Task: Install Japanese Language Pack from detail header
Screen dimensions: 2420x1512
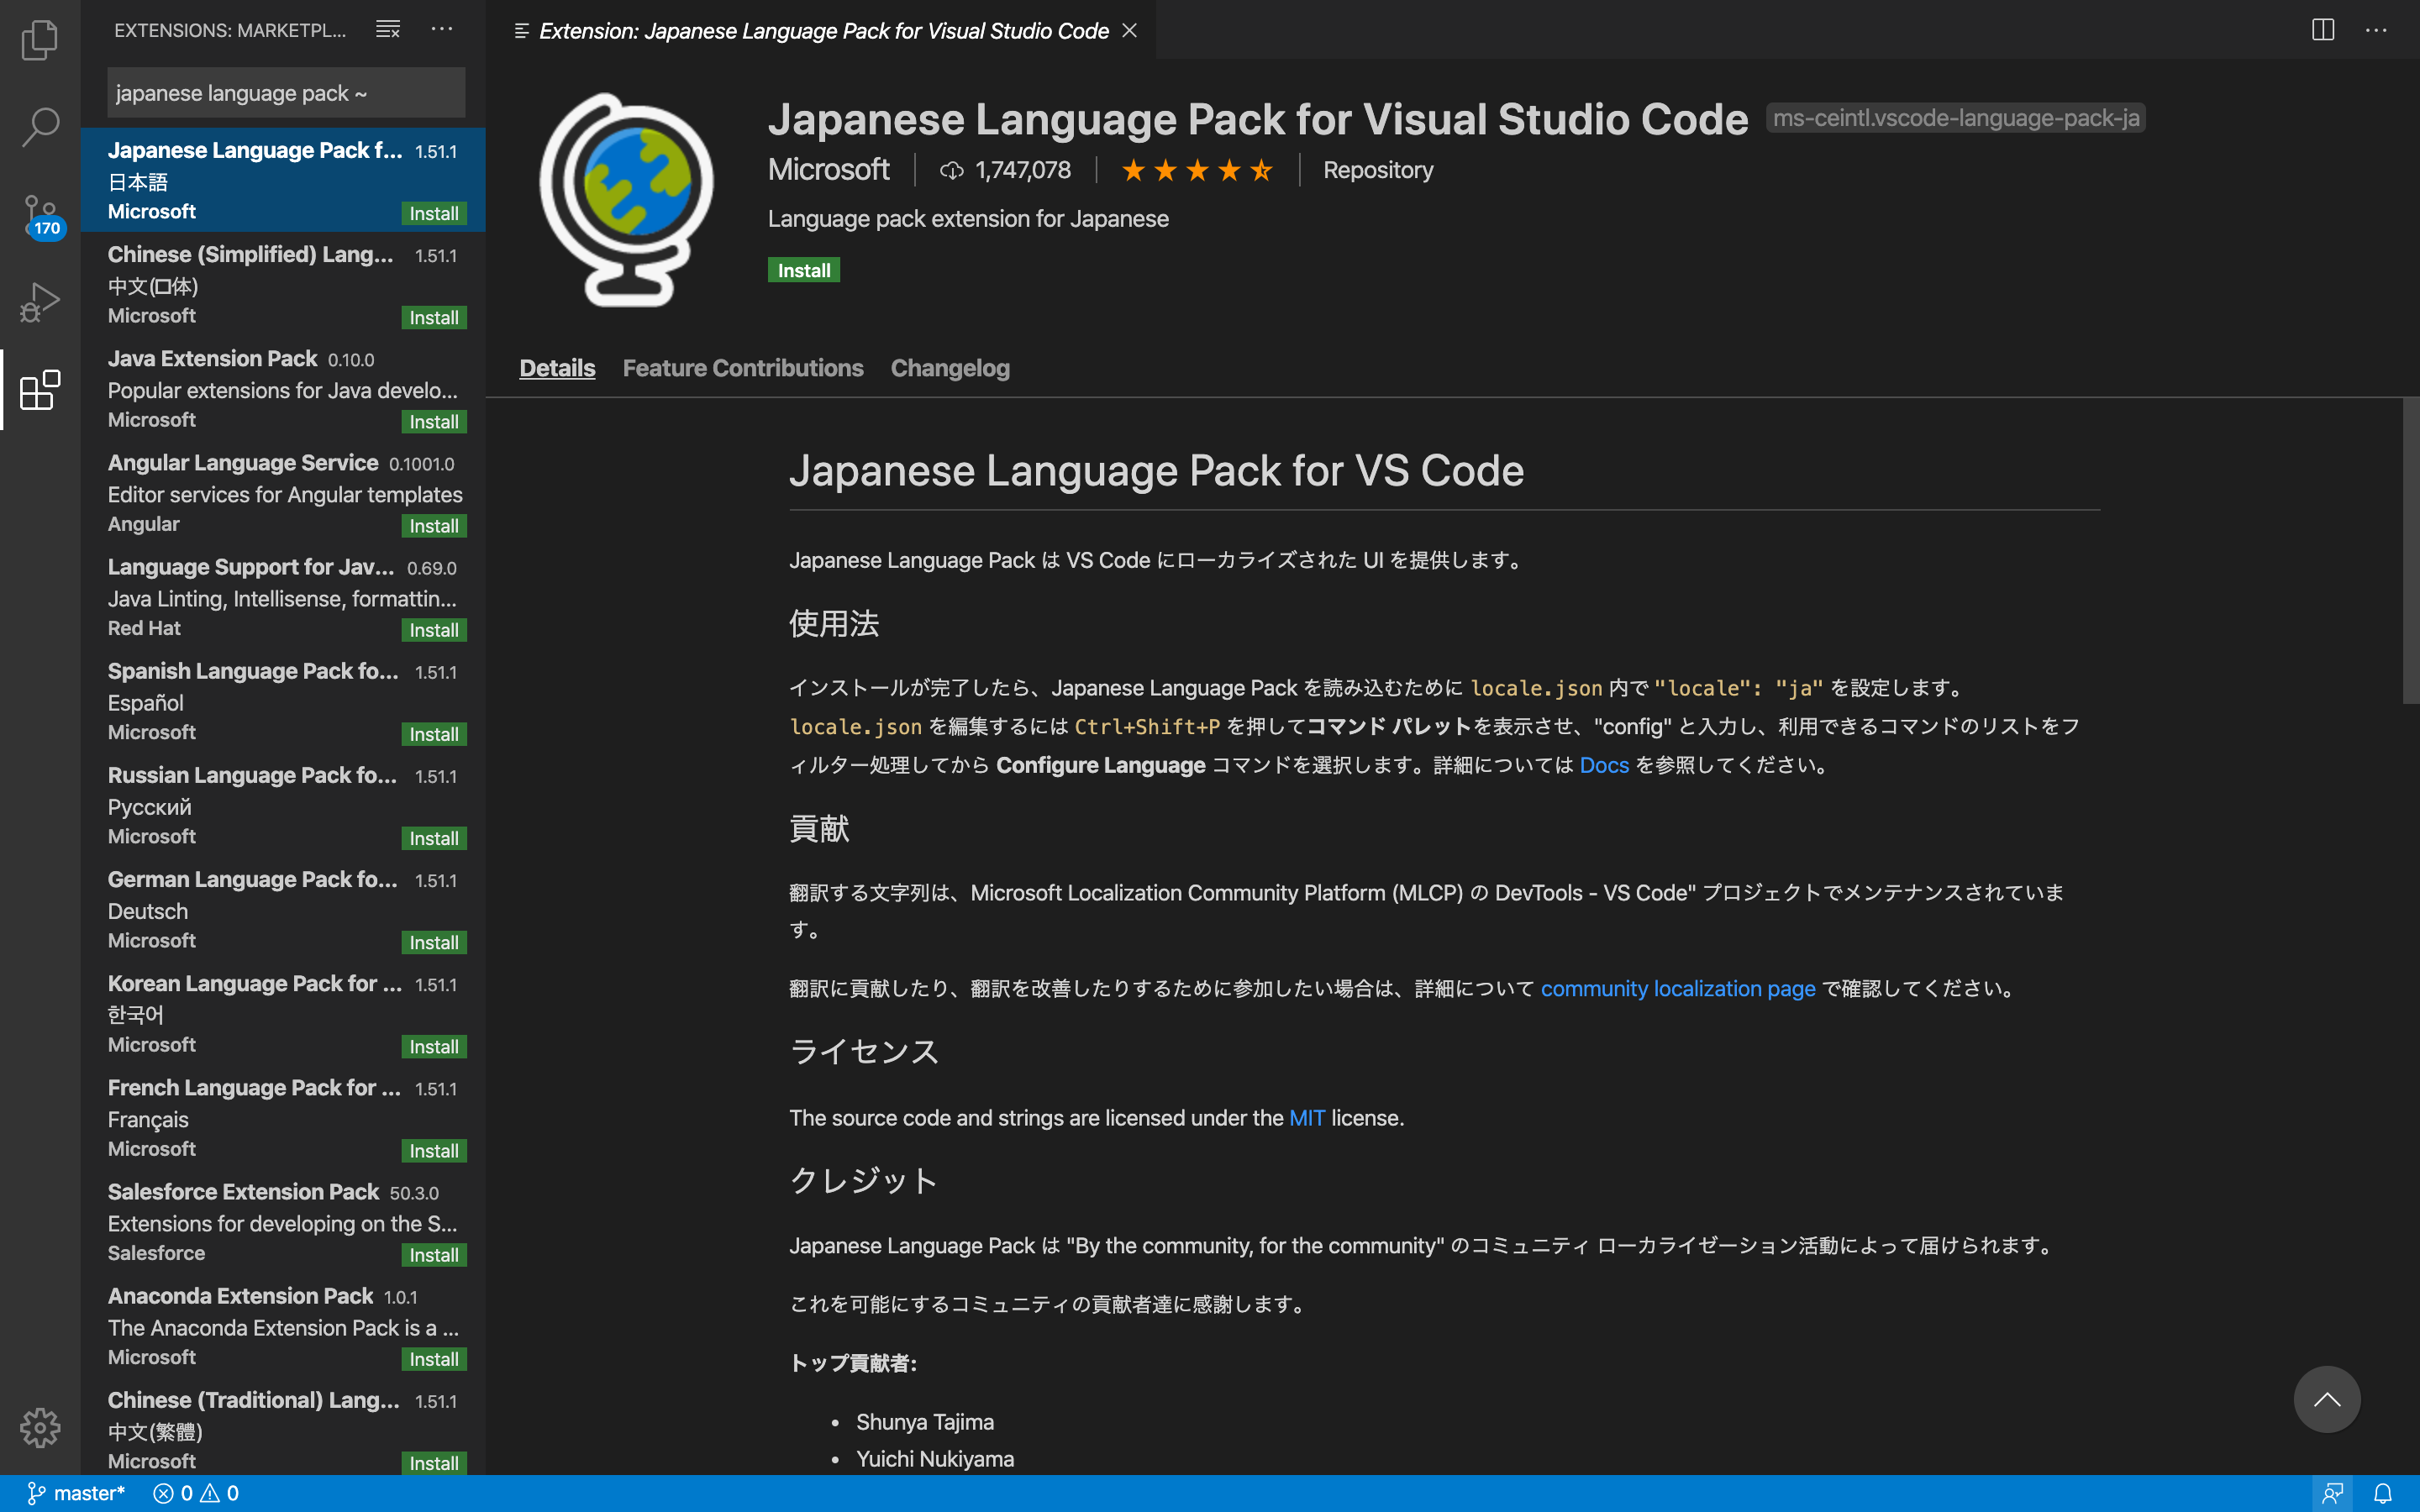Action: (803, 270)
